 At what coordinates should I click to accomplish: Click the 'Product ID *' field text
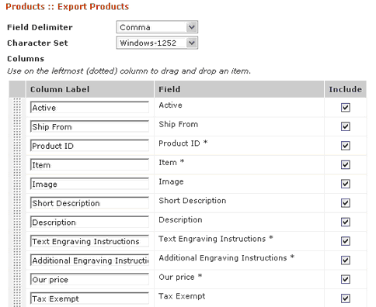pos(183,143)
